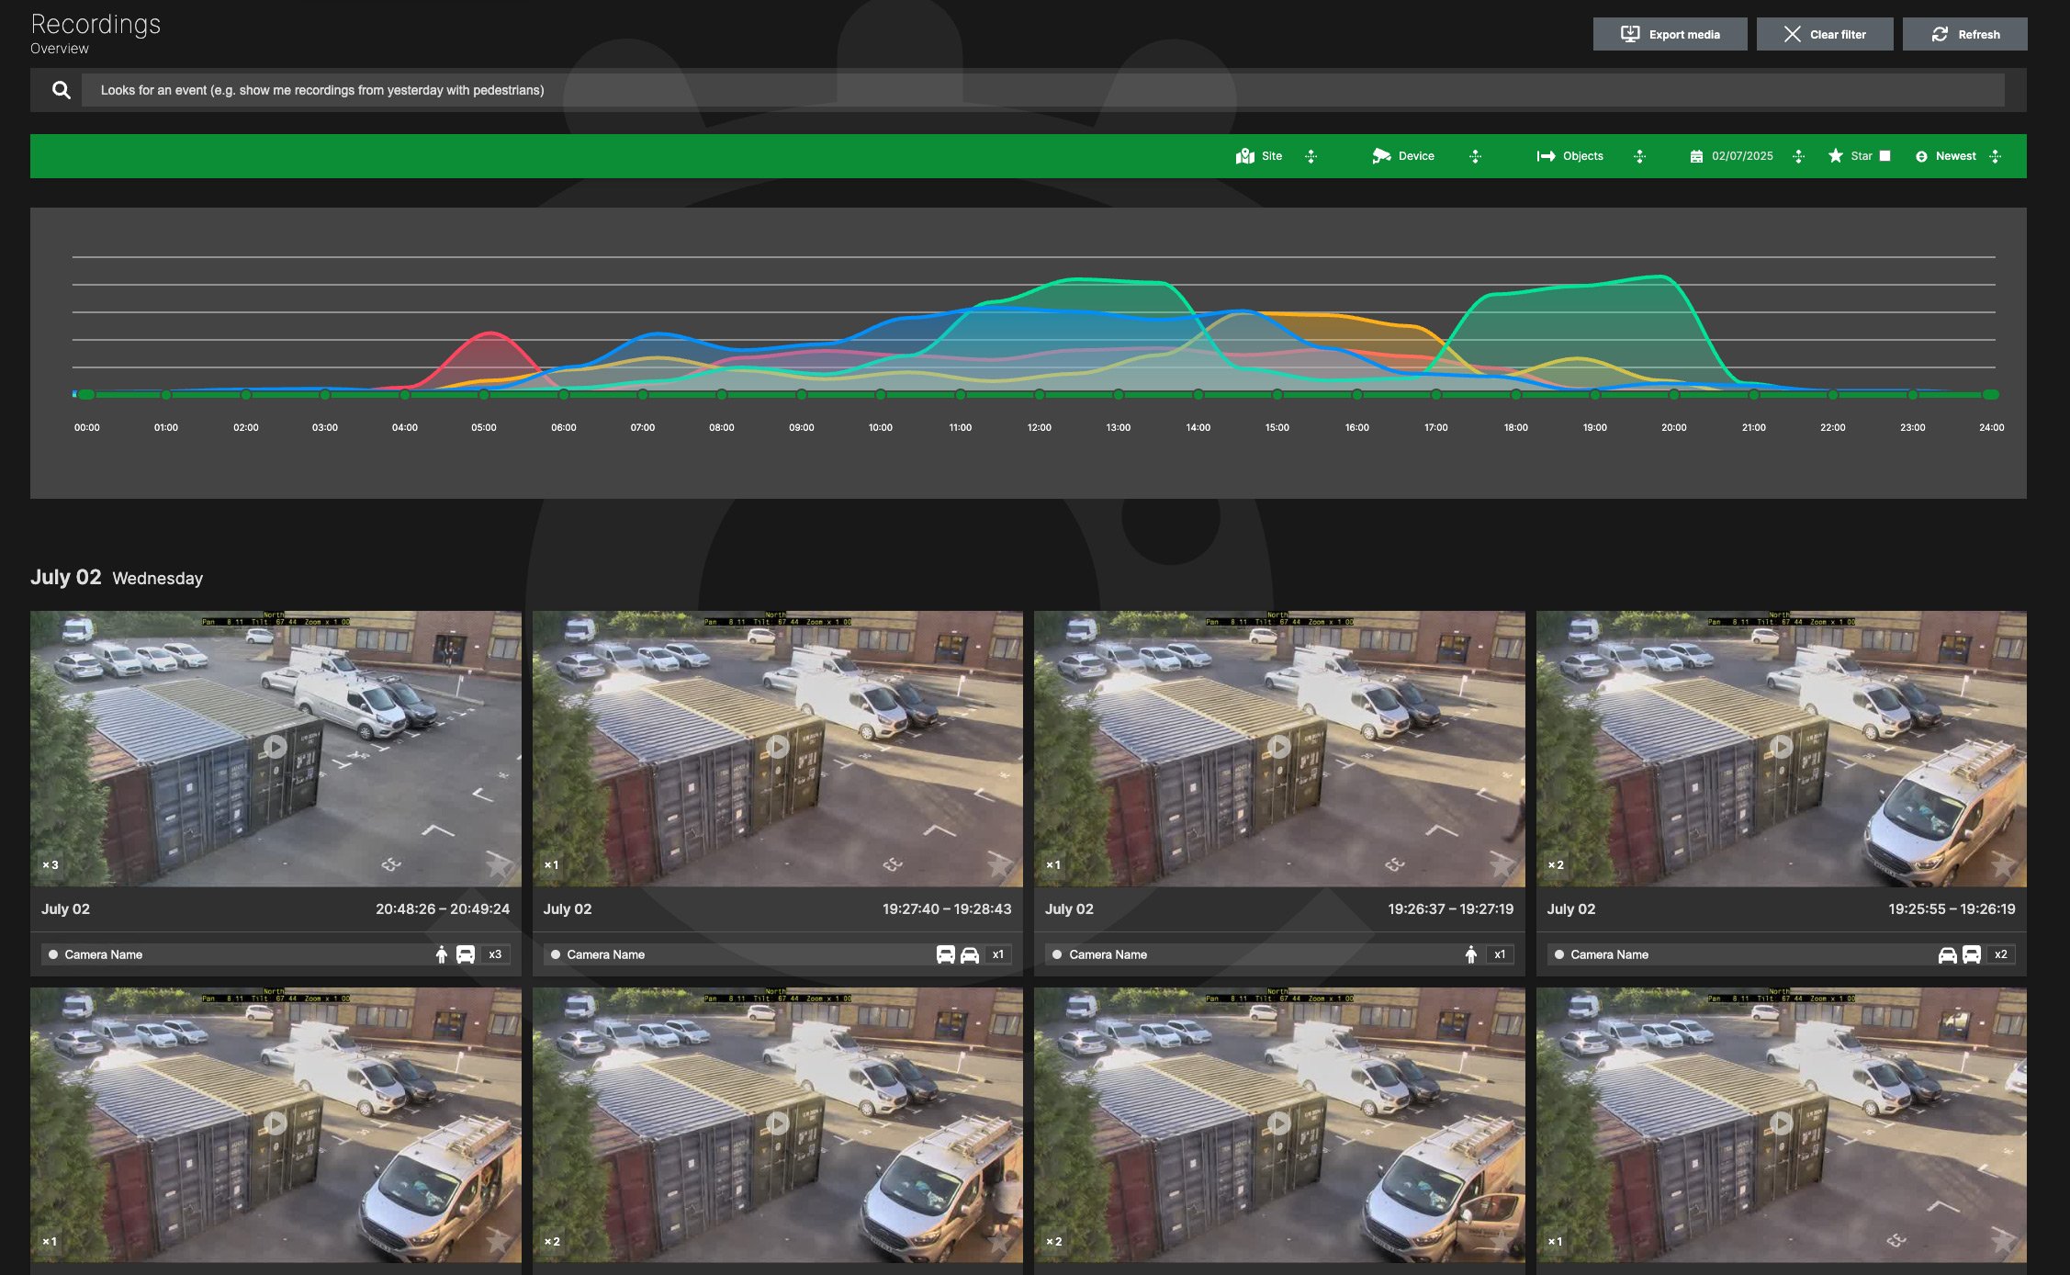Viewport: 2070px width, 1275px height.
Task: Toggle the Star filter checkbox
Action: pyautogui.click(x=1884, y=156)
